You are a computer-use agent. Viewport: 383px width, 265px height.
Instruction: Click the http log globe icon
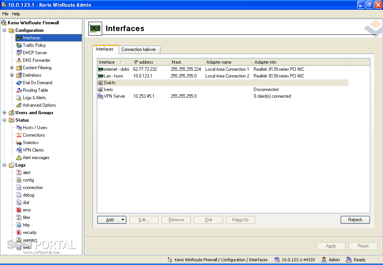tap(19, 225)
